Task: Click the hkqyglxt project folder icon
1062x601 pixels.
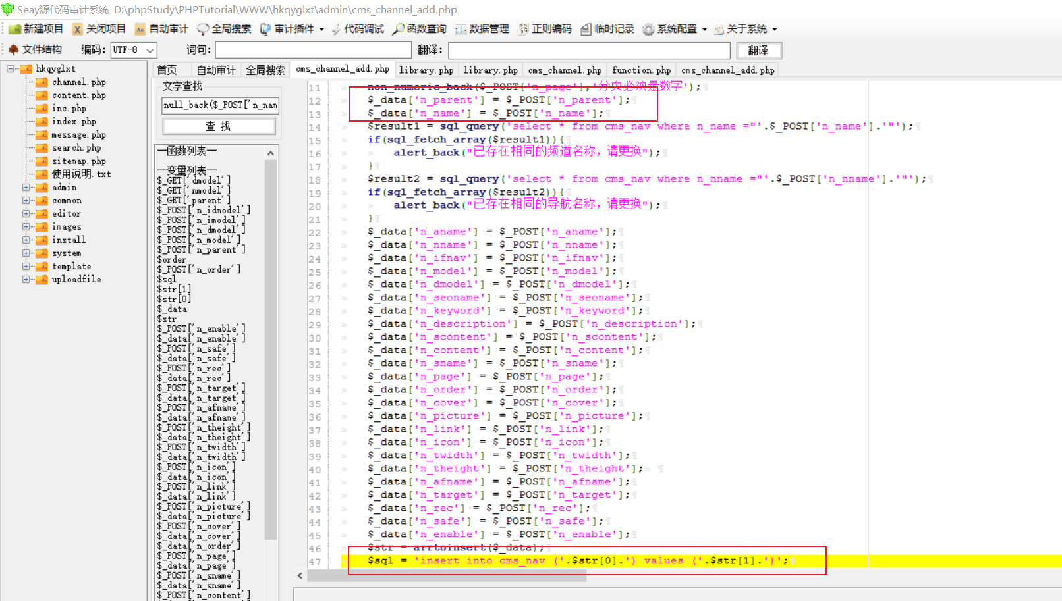Action: point(26,68)
